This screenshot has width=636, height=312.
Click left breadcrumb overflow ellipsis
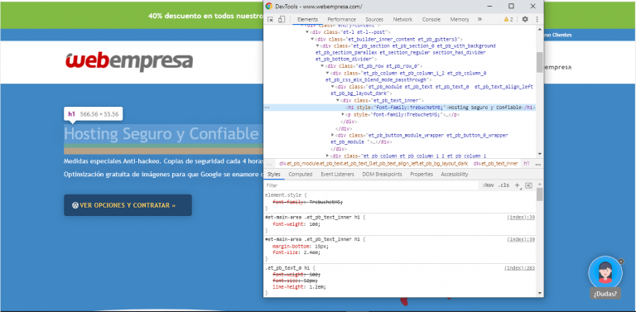[268, 164]
